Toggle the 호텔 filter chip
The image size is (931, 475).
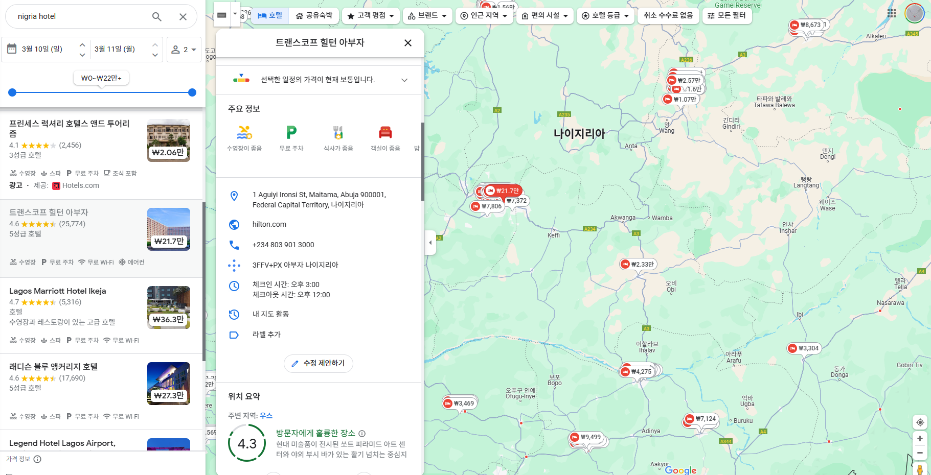(x=270, y=16)
